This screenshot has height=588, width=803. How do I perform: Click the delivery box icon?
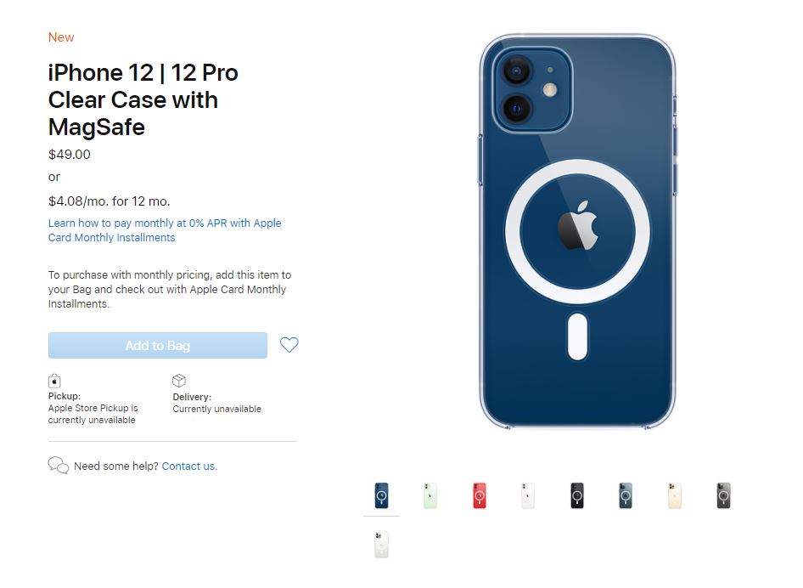tap(179, 381)
